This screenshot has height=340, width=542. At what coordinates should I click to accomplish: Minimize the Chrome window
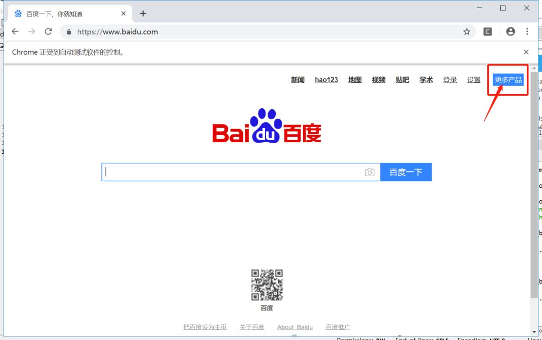point(479,8)
